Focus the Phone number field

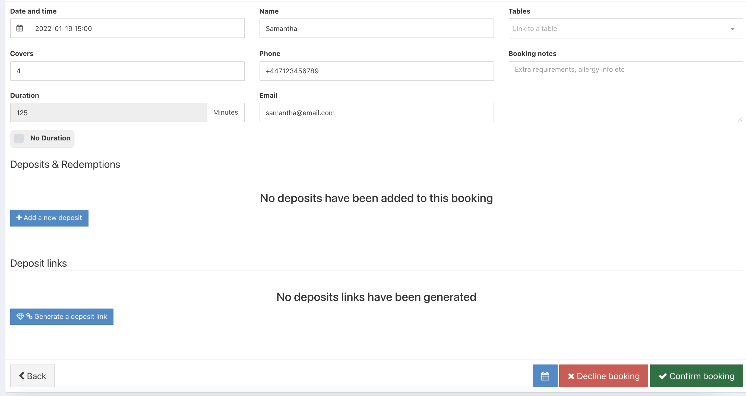point(377,71)
